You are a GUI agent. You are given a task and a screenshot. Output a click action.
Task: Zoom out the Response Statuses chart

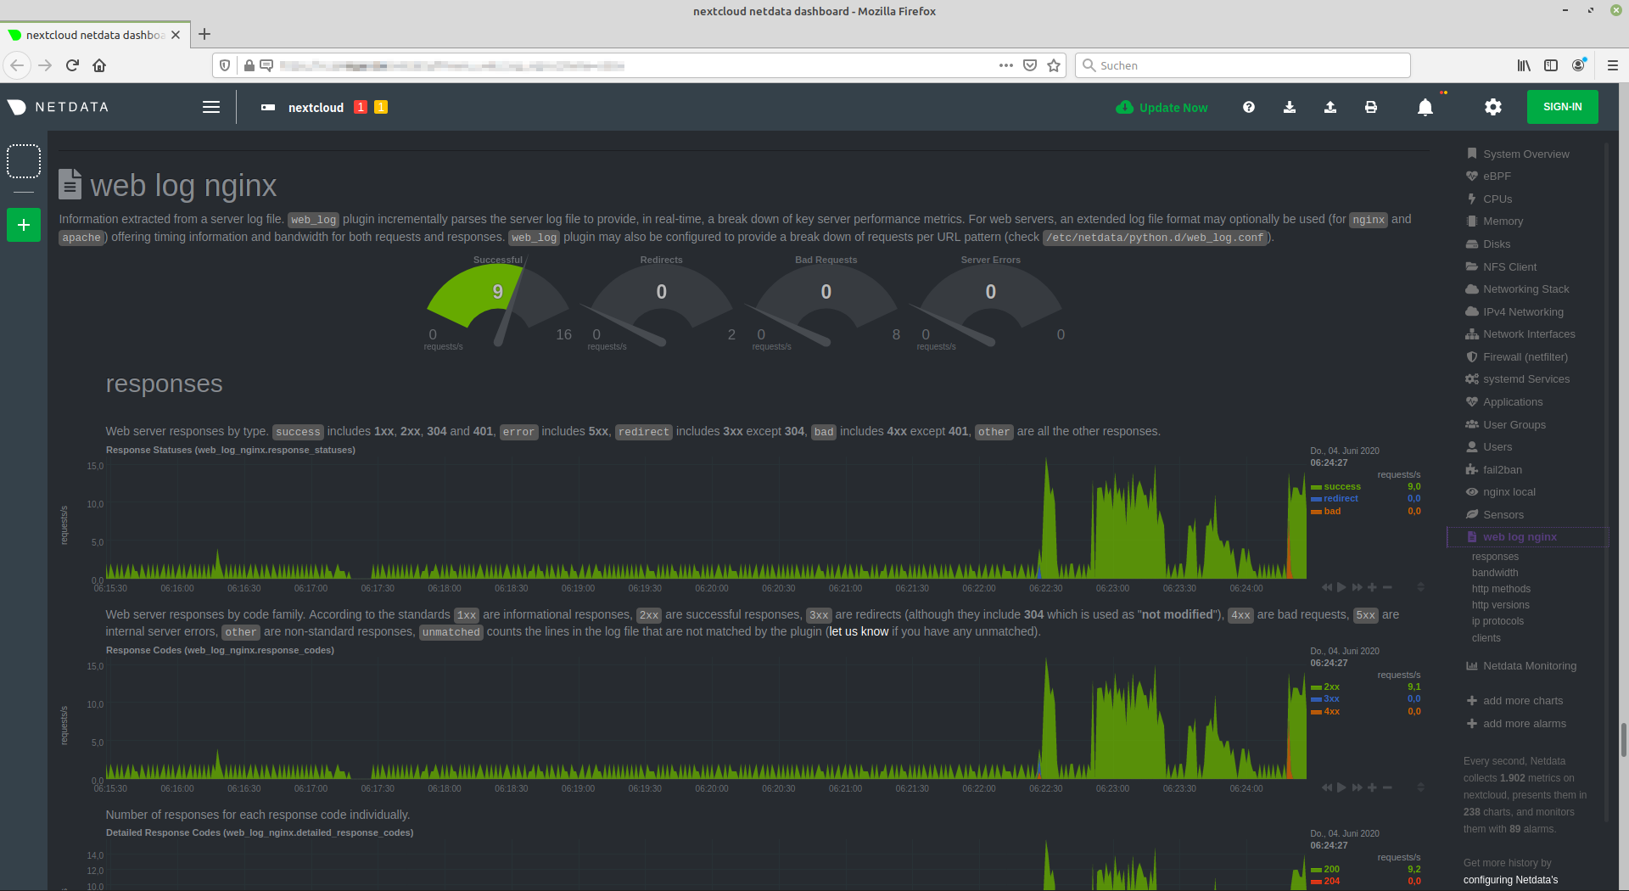click(x=1387, y=587)
